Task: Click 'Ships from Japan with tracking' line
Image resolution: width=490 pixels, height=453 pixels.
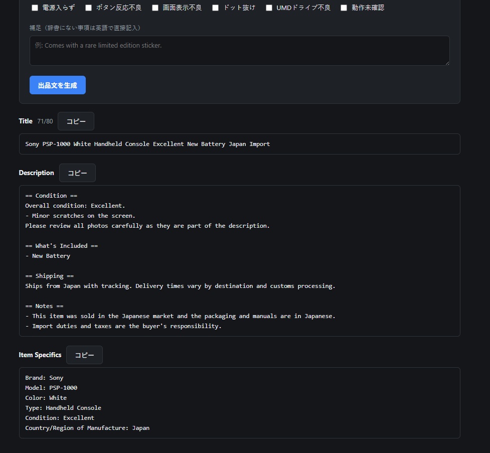Action: (x=180, y=286)
